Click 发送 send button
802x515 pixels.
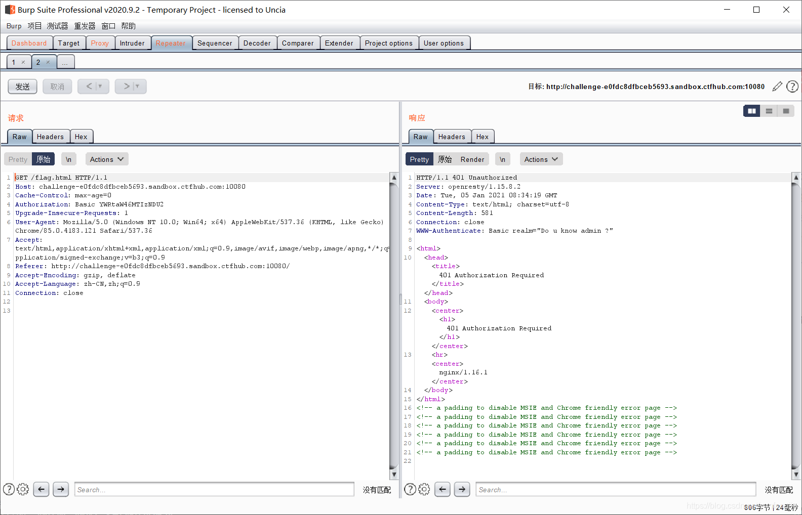[x=23, y=87]
